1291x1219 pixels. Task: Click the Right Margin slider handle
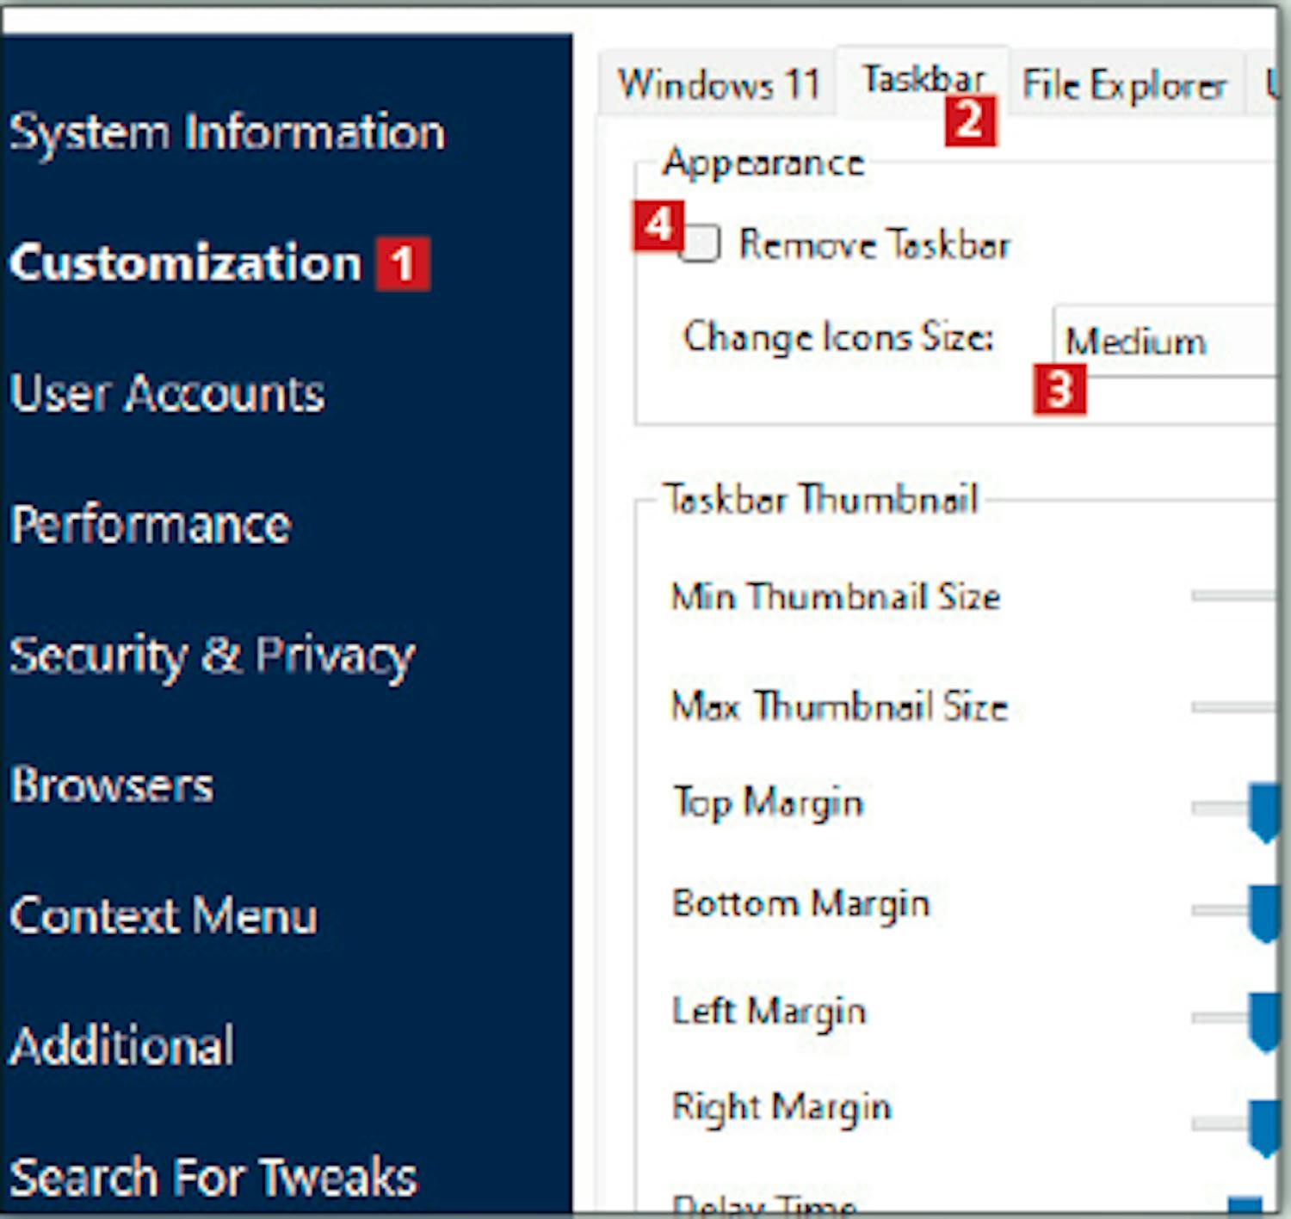1263,1125
